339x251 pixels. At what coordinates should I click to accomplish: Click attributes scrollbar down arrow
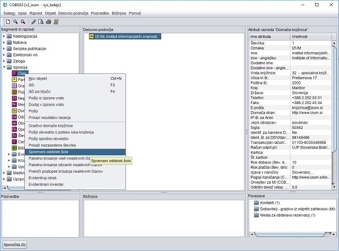point(334,187)
